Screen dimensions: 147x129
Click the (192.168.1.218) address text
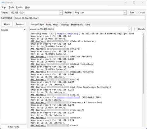(x=91, y=97)
